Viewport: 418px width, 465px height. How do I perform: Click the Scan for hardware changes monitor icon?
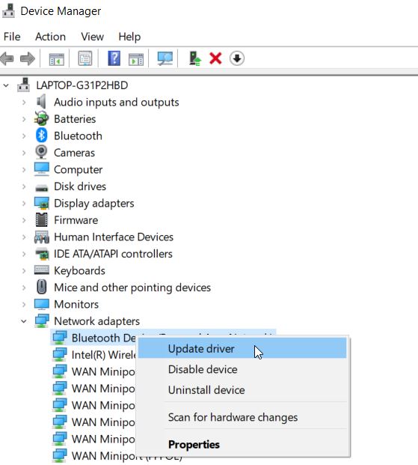tap(165, 58)
